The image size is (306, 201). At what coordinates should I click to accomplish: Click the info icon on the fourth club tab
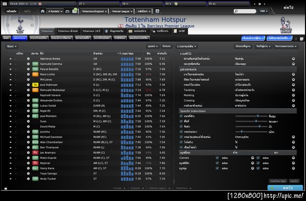107,31
